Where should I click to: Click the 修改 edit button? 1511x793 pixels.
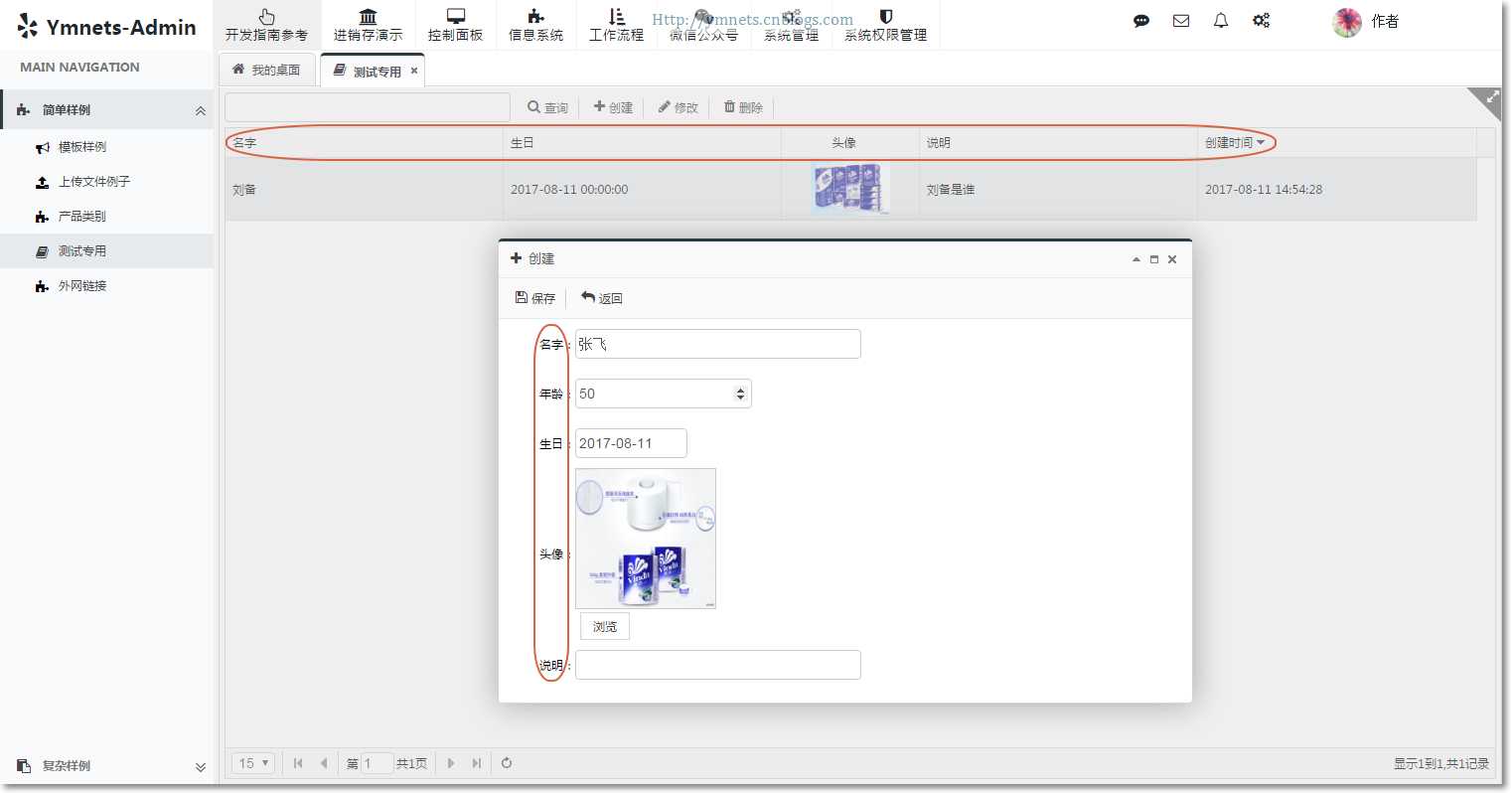point(679,107)
